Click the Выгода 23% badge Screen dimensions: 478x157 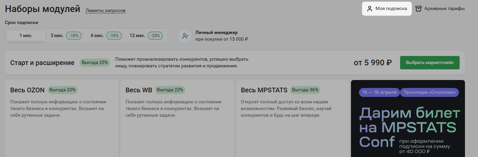point(170,90)
